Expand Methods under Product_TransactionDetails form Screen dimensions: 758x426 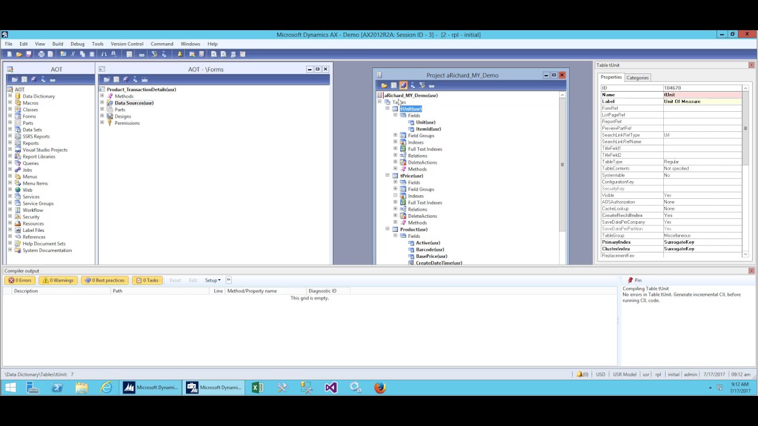102,96
